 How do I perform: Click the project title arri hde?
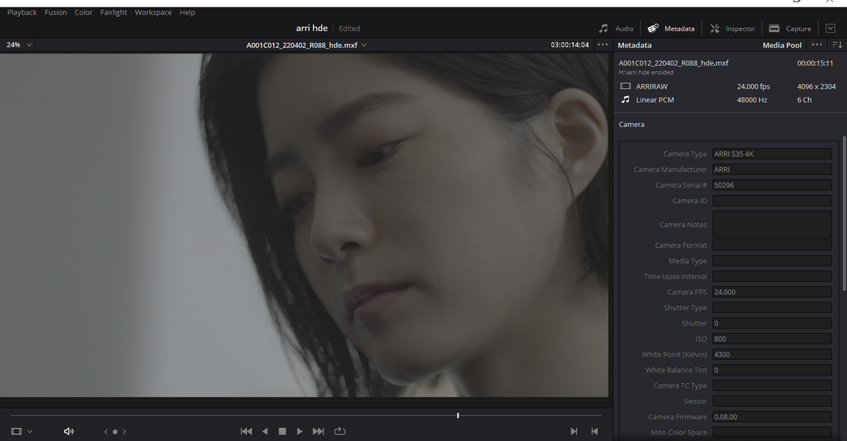[312, 28]
